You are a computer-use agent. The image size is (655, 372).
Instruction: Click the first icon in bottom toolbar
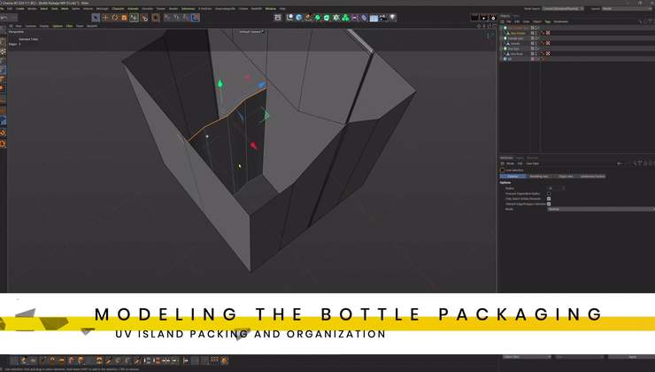pyautogui.click(x=15, y=360)
